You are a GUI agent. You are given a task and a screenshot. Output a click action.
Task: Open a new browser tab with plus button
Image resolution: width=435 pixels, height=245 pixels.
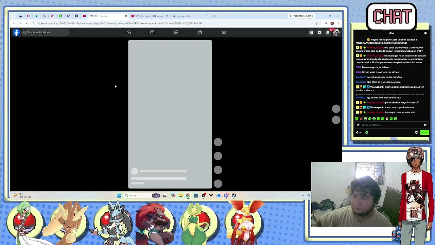pos(214,16)
